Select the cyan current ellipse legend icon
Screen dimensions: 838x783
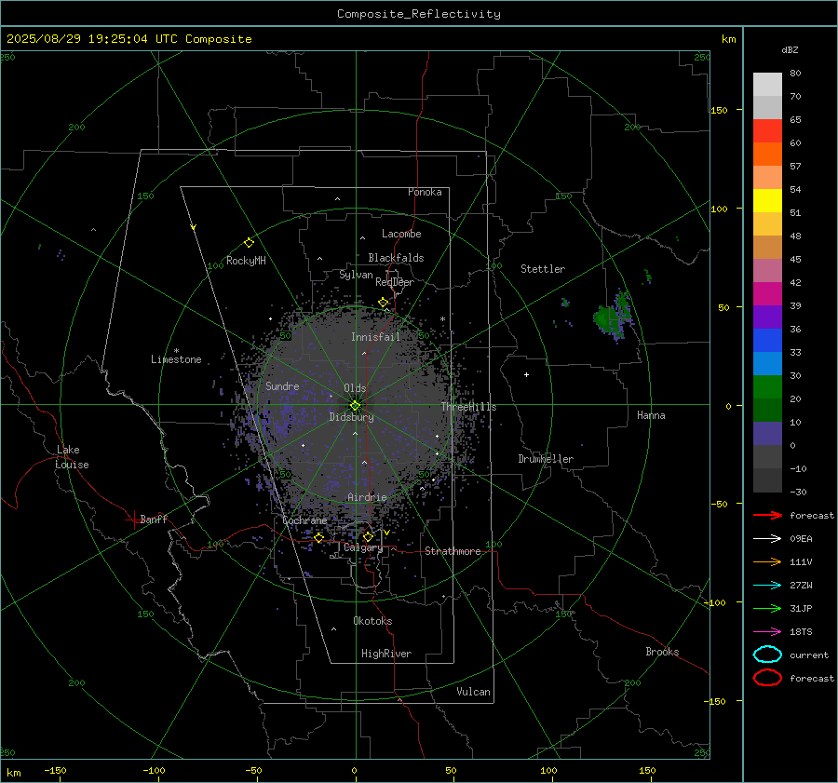click(767, 655)
